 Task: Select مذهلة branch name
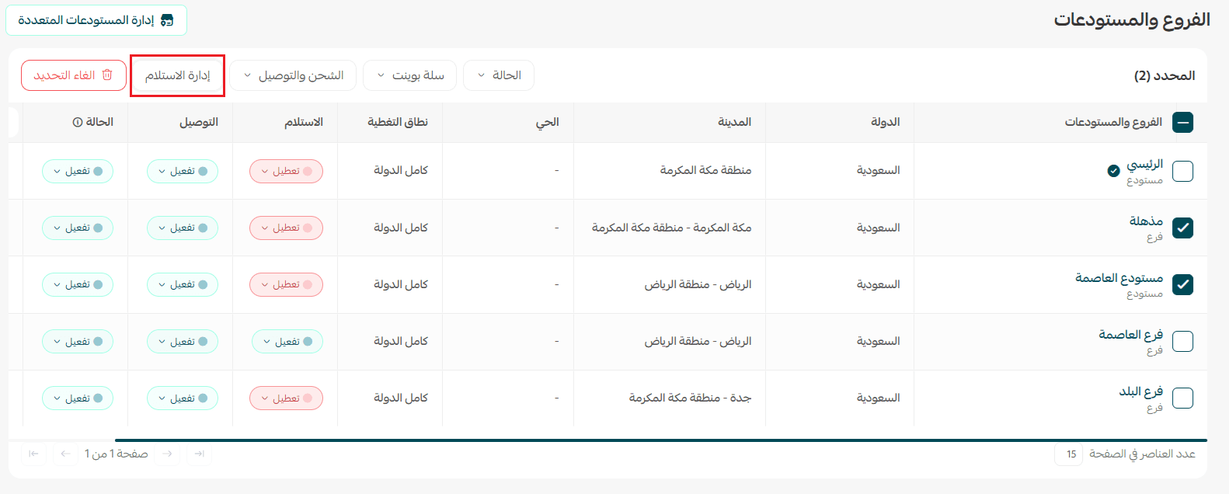click(1147, 221)
